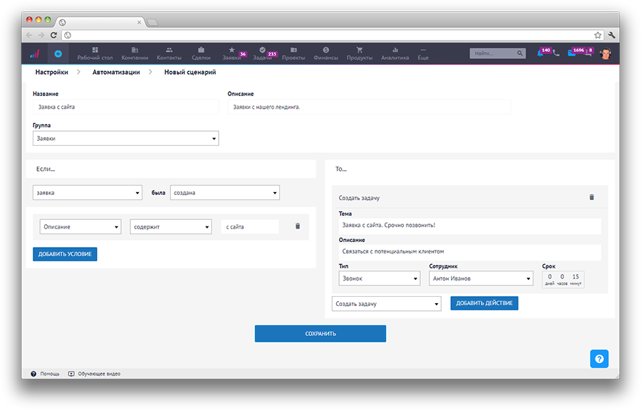641x410 pixels.
Task: Open the Сотрудник dropdown with Антон Иванов
Action: click(x=481, y=278)
